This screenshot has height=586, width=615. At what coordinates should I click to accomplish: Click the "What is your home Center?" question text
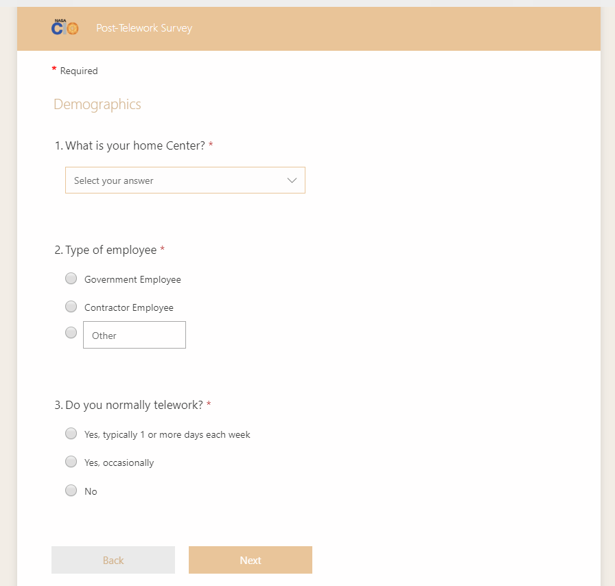click(x=135, y=145)
